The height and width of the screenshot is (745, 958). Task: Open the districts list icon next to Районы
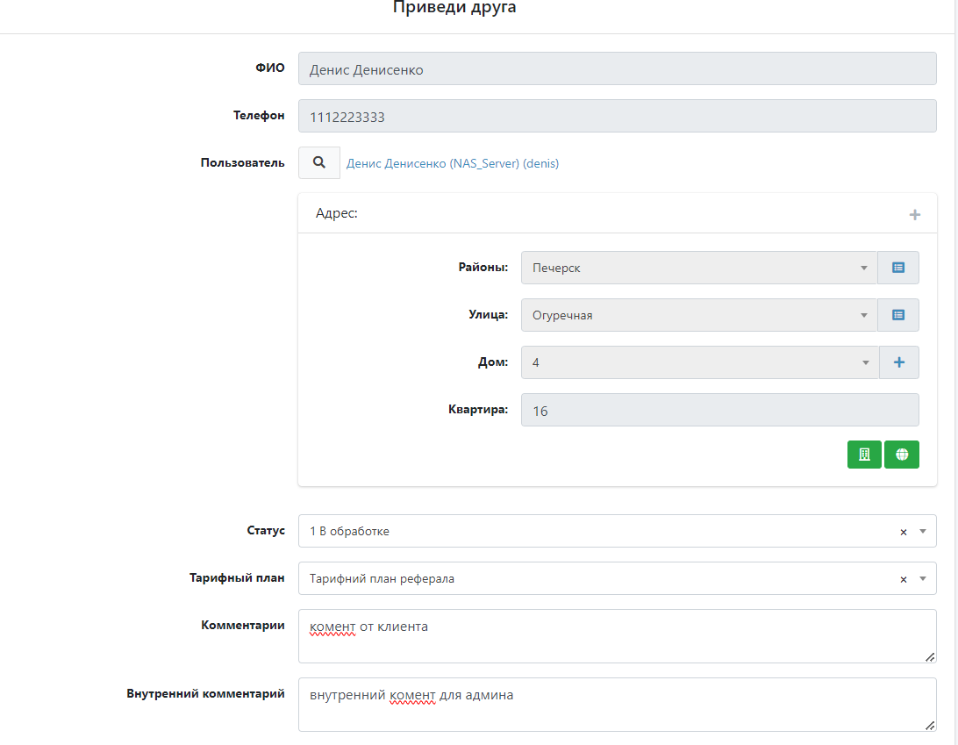click(x=898, y=268)
